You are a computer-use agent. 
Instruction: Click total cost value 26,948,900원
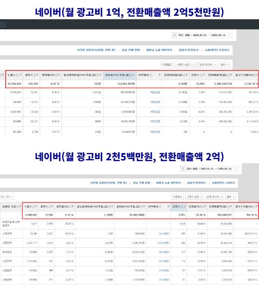137,215
